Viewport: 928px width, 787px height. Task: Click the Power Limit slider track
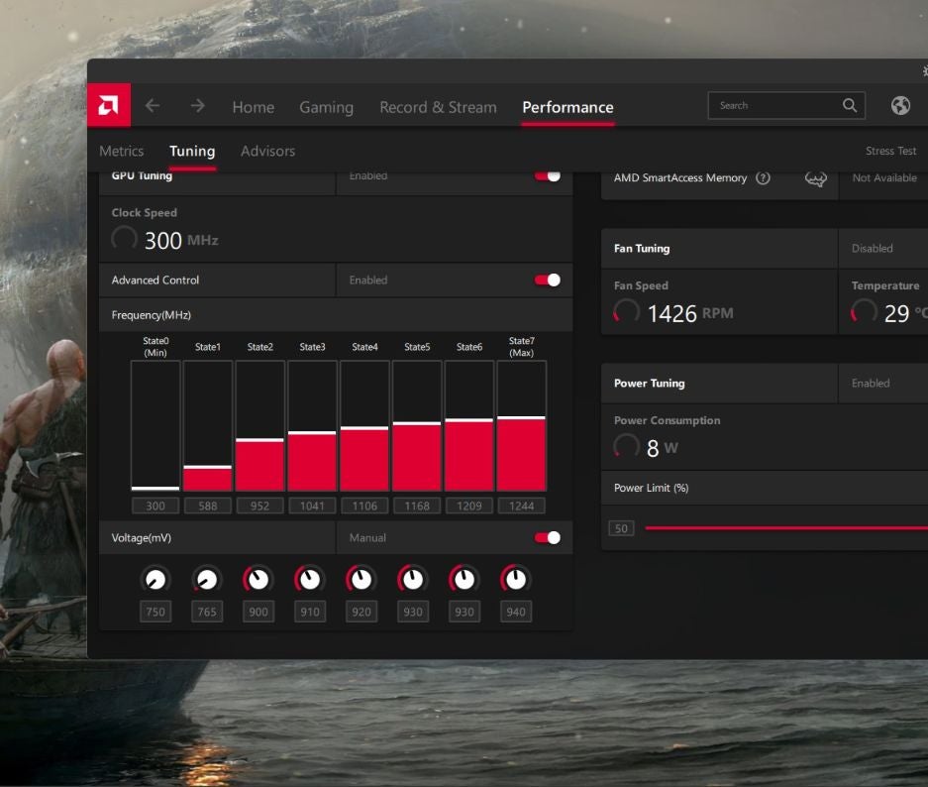click(x=782, y=528)
